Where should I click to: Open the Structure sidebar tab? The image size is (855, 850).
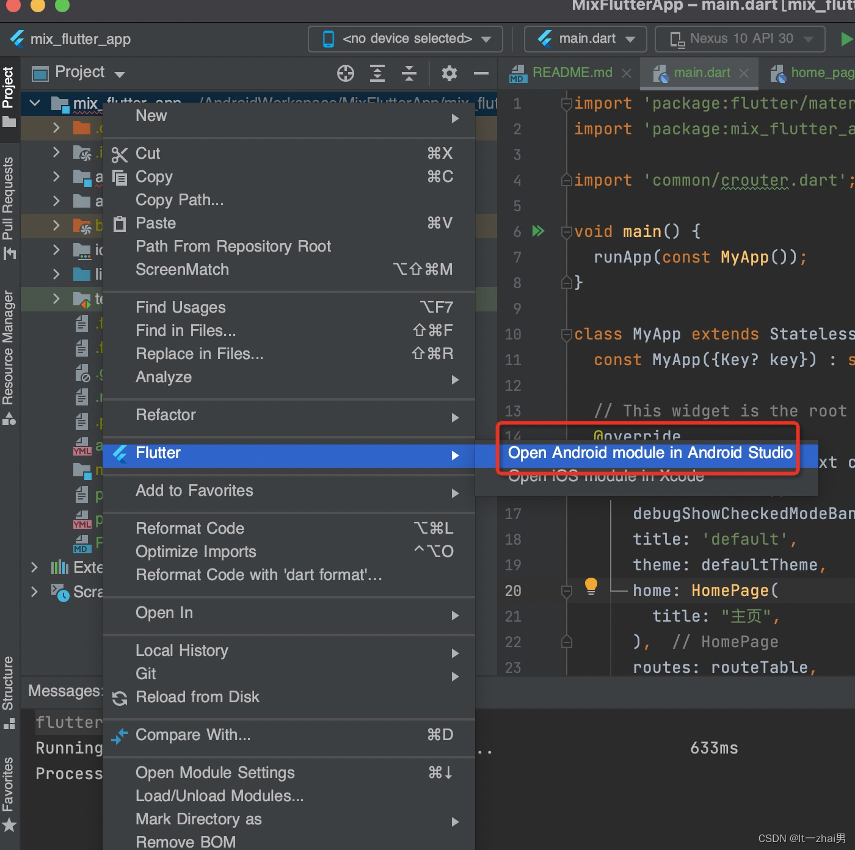(x=9, y=692)
